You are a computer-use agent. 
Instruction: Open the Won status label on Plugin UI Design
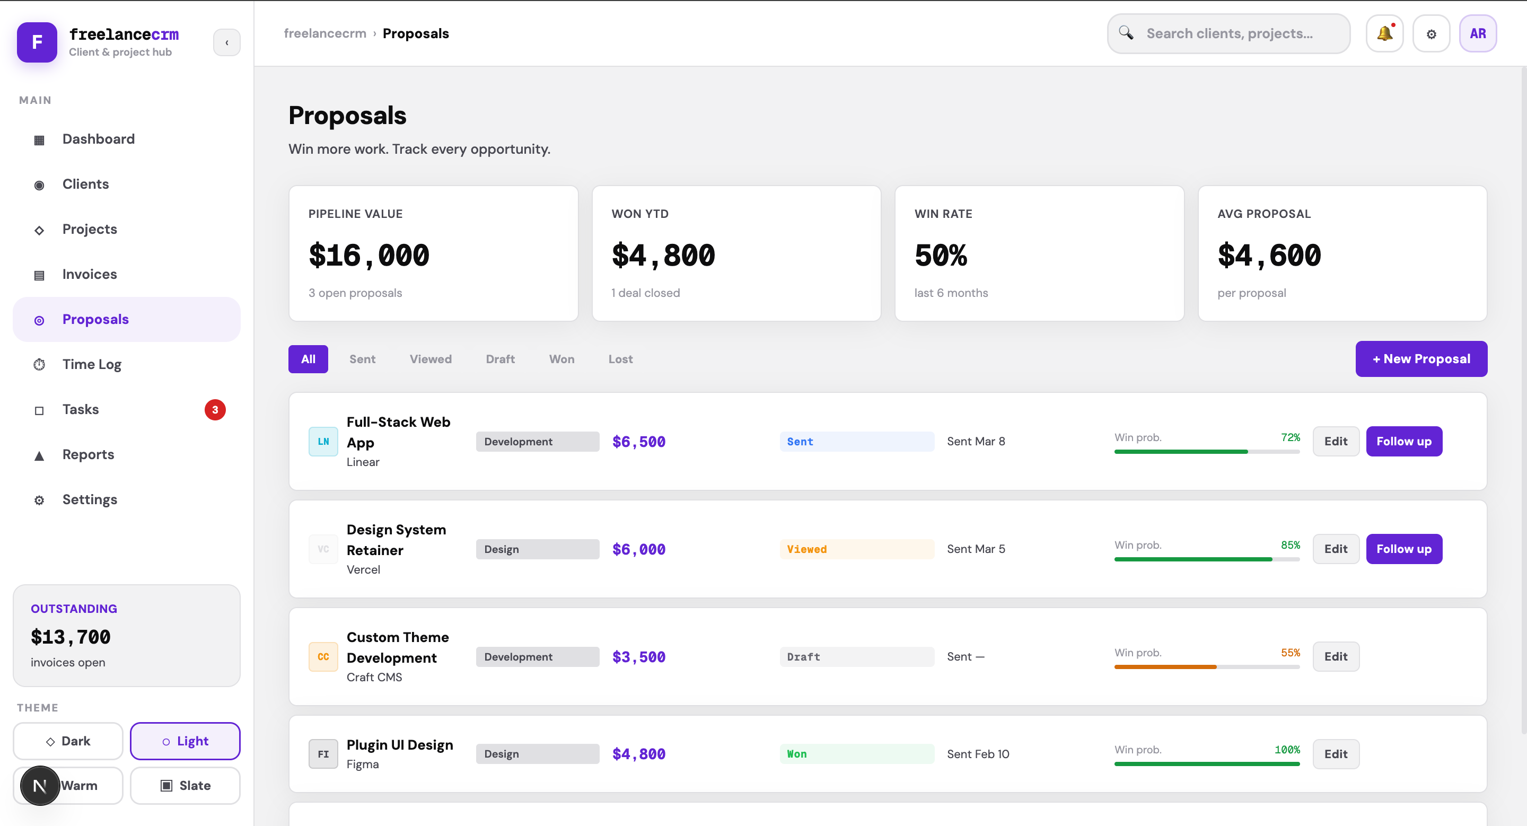click(857, 754)
